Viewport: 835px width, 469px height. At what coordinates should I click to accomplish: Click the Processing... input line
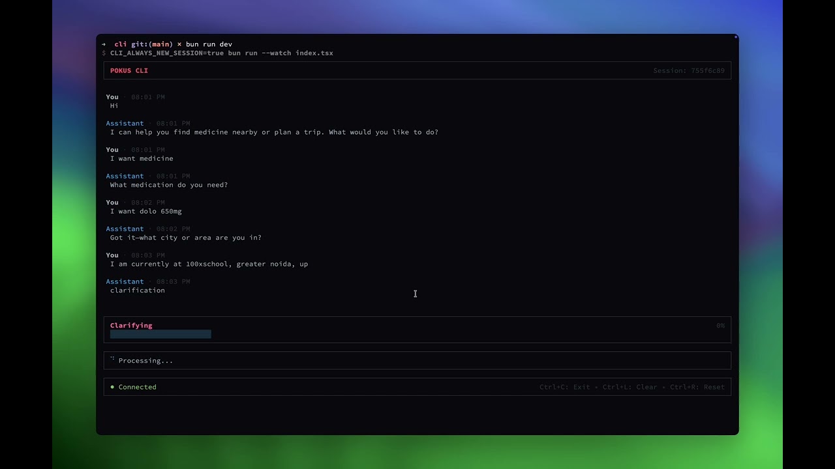click(x=417, y=360)
